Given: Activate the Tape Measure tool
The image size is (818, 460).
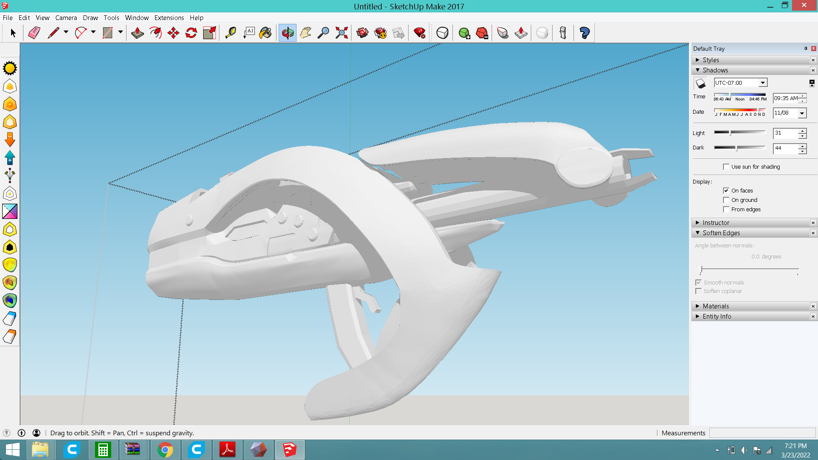Looking at the screenshot, I should [x=230, y=33].
